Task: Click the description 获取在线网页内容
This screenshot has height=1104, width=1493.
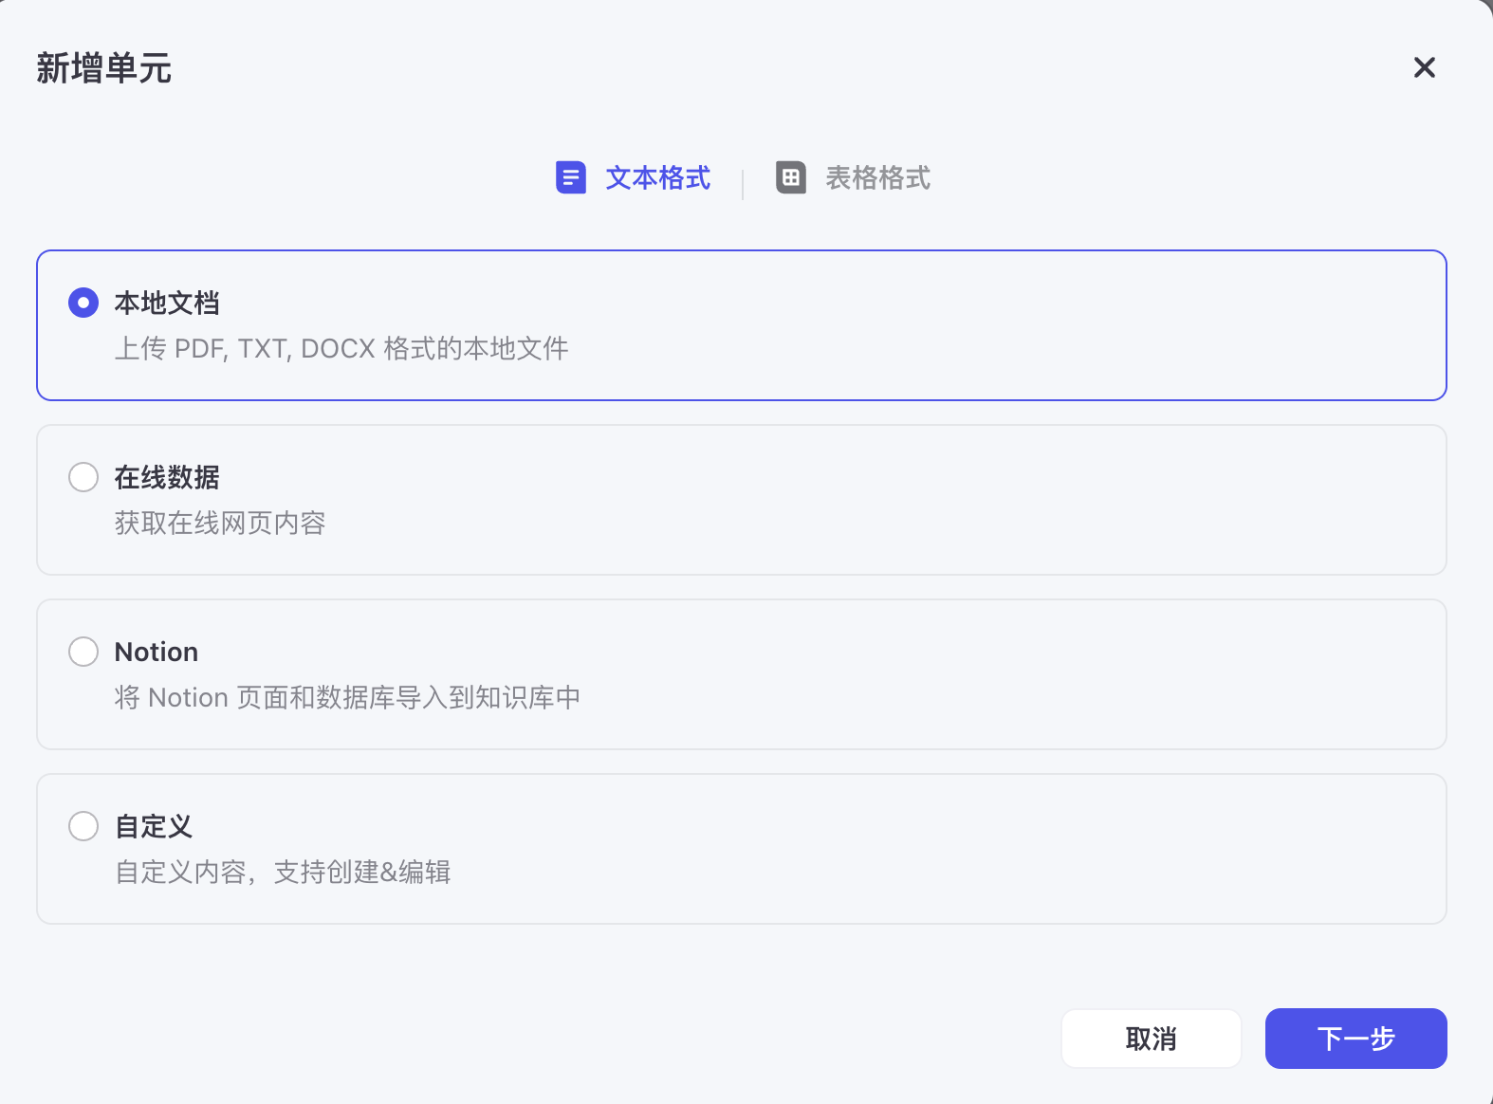Action: point(220,523)
